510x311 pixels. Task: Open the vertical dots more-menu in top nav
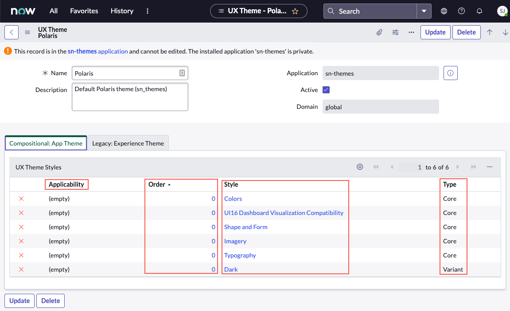coord(148,11)
